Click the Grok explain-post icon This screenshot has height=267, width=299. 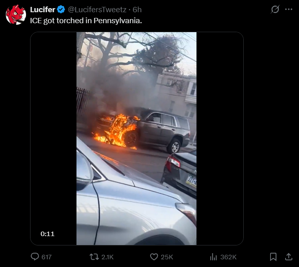pos(275,9)
